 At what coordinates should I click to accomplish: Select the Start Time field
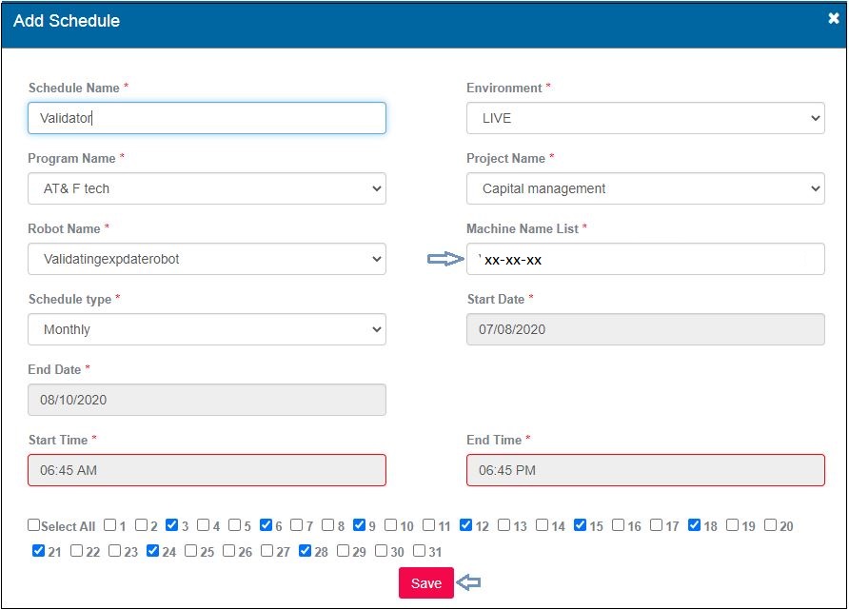point(207,470)
